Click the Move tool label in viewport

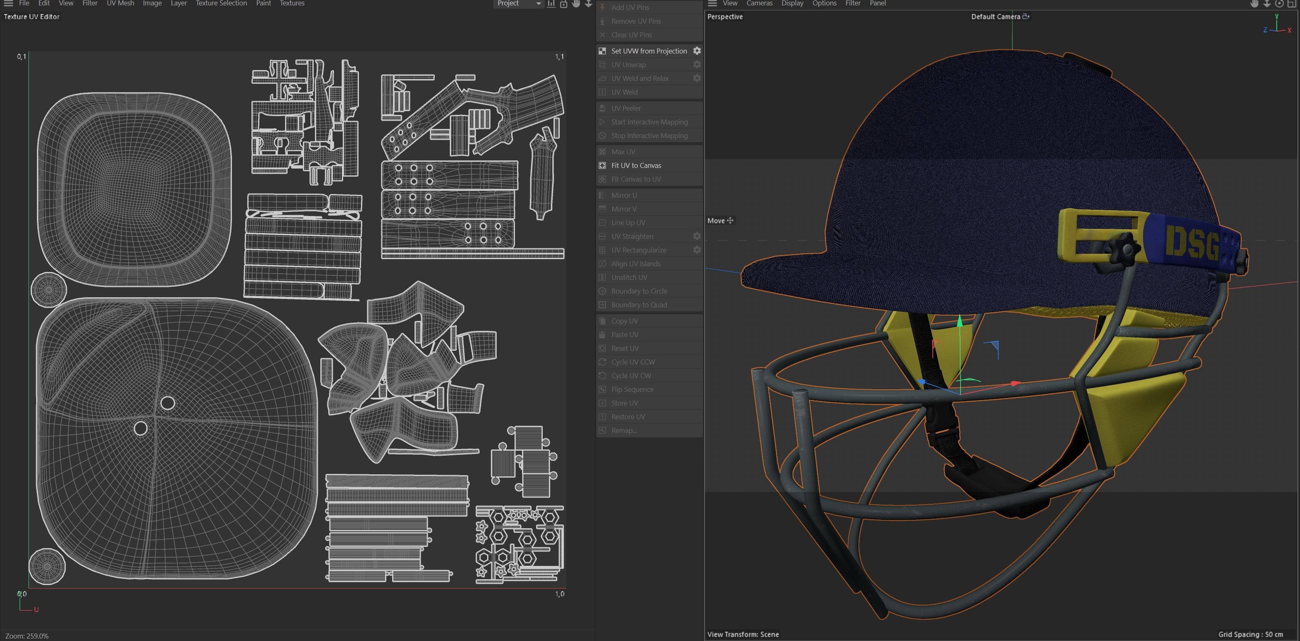716,221
